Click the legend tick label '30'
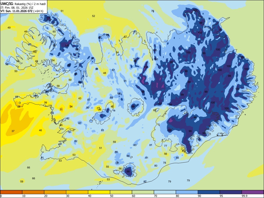This screenshot has height=198, width=264. pos(68,196)
